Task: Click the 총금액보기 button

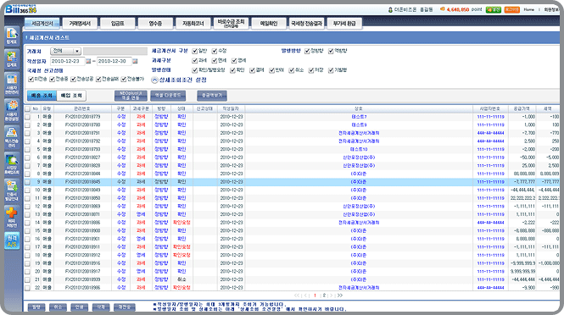Action: coord(212,96)
